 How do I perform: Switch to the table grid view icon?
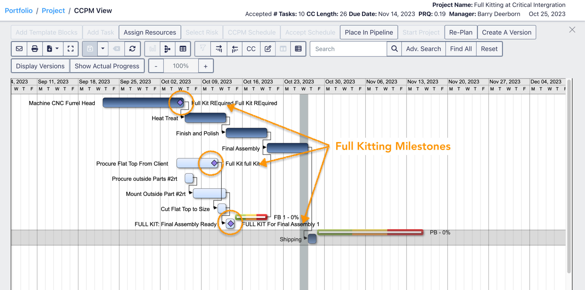pos(183,49)
